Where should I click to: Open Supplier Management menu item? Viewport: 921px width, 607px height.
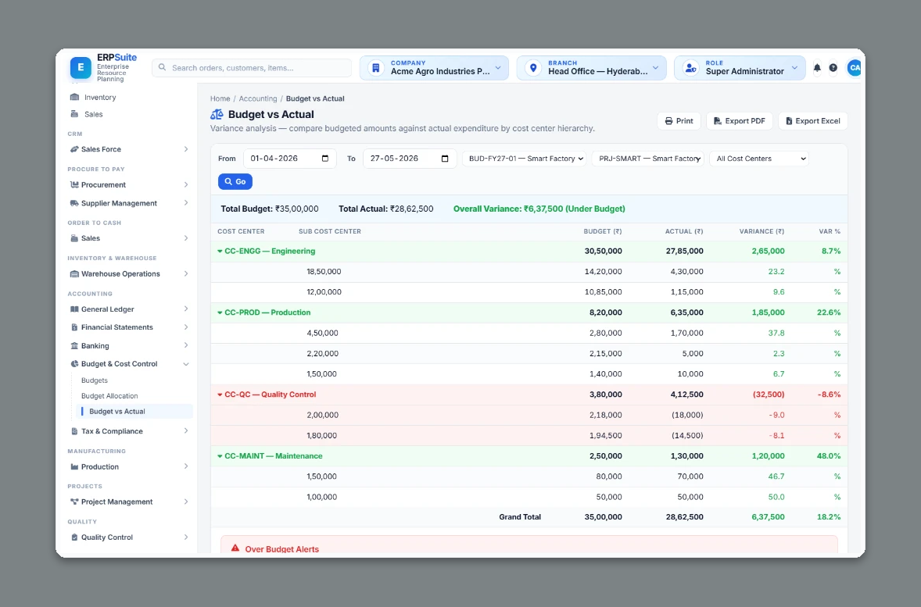point(129,203)
